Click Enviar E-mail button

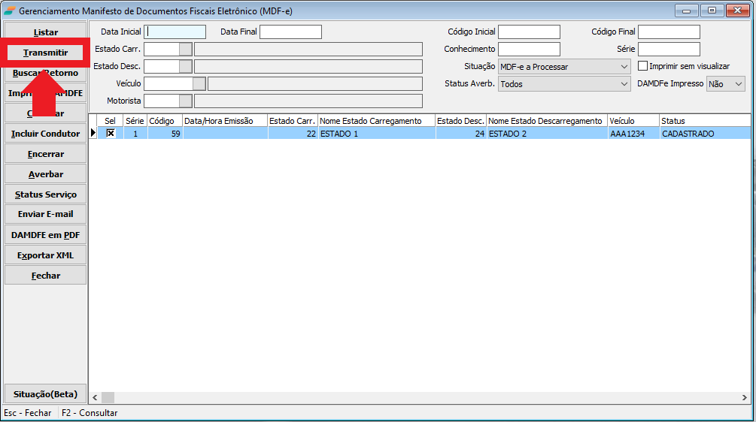45,214
